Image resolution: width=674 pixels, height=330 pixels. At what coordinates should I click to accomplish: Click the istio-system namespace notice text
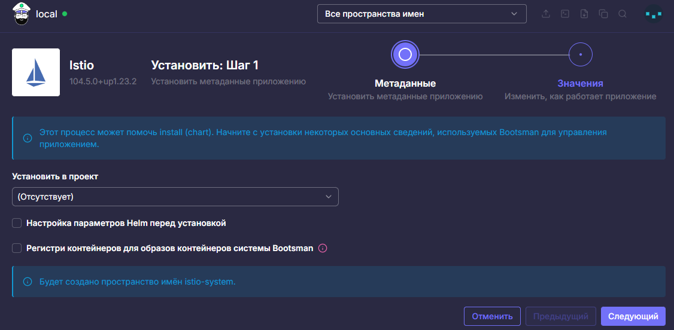tap(138, 282)
